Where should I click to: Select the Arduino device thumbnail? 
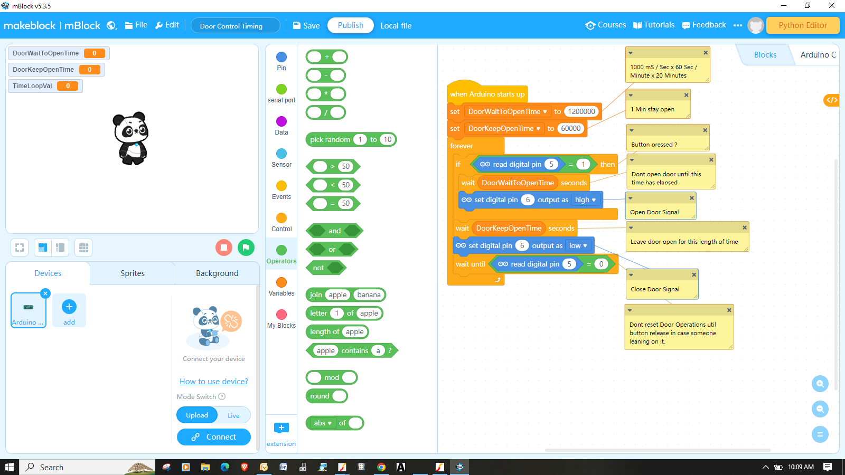[29, 310]
